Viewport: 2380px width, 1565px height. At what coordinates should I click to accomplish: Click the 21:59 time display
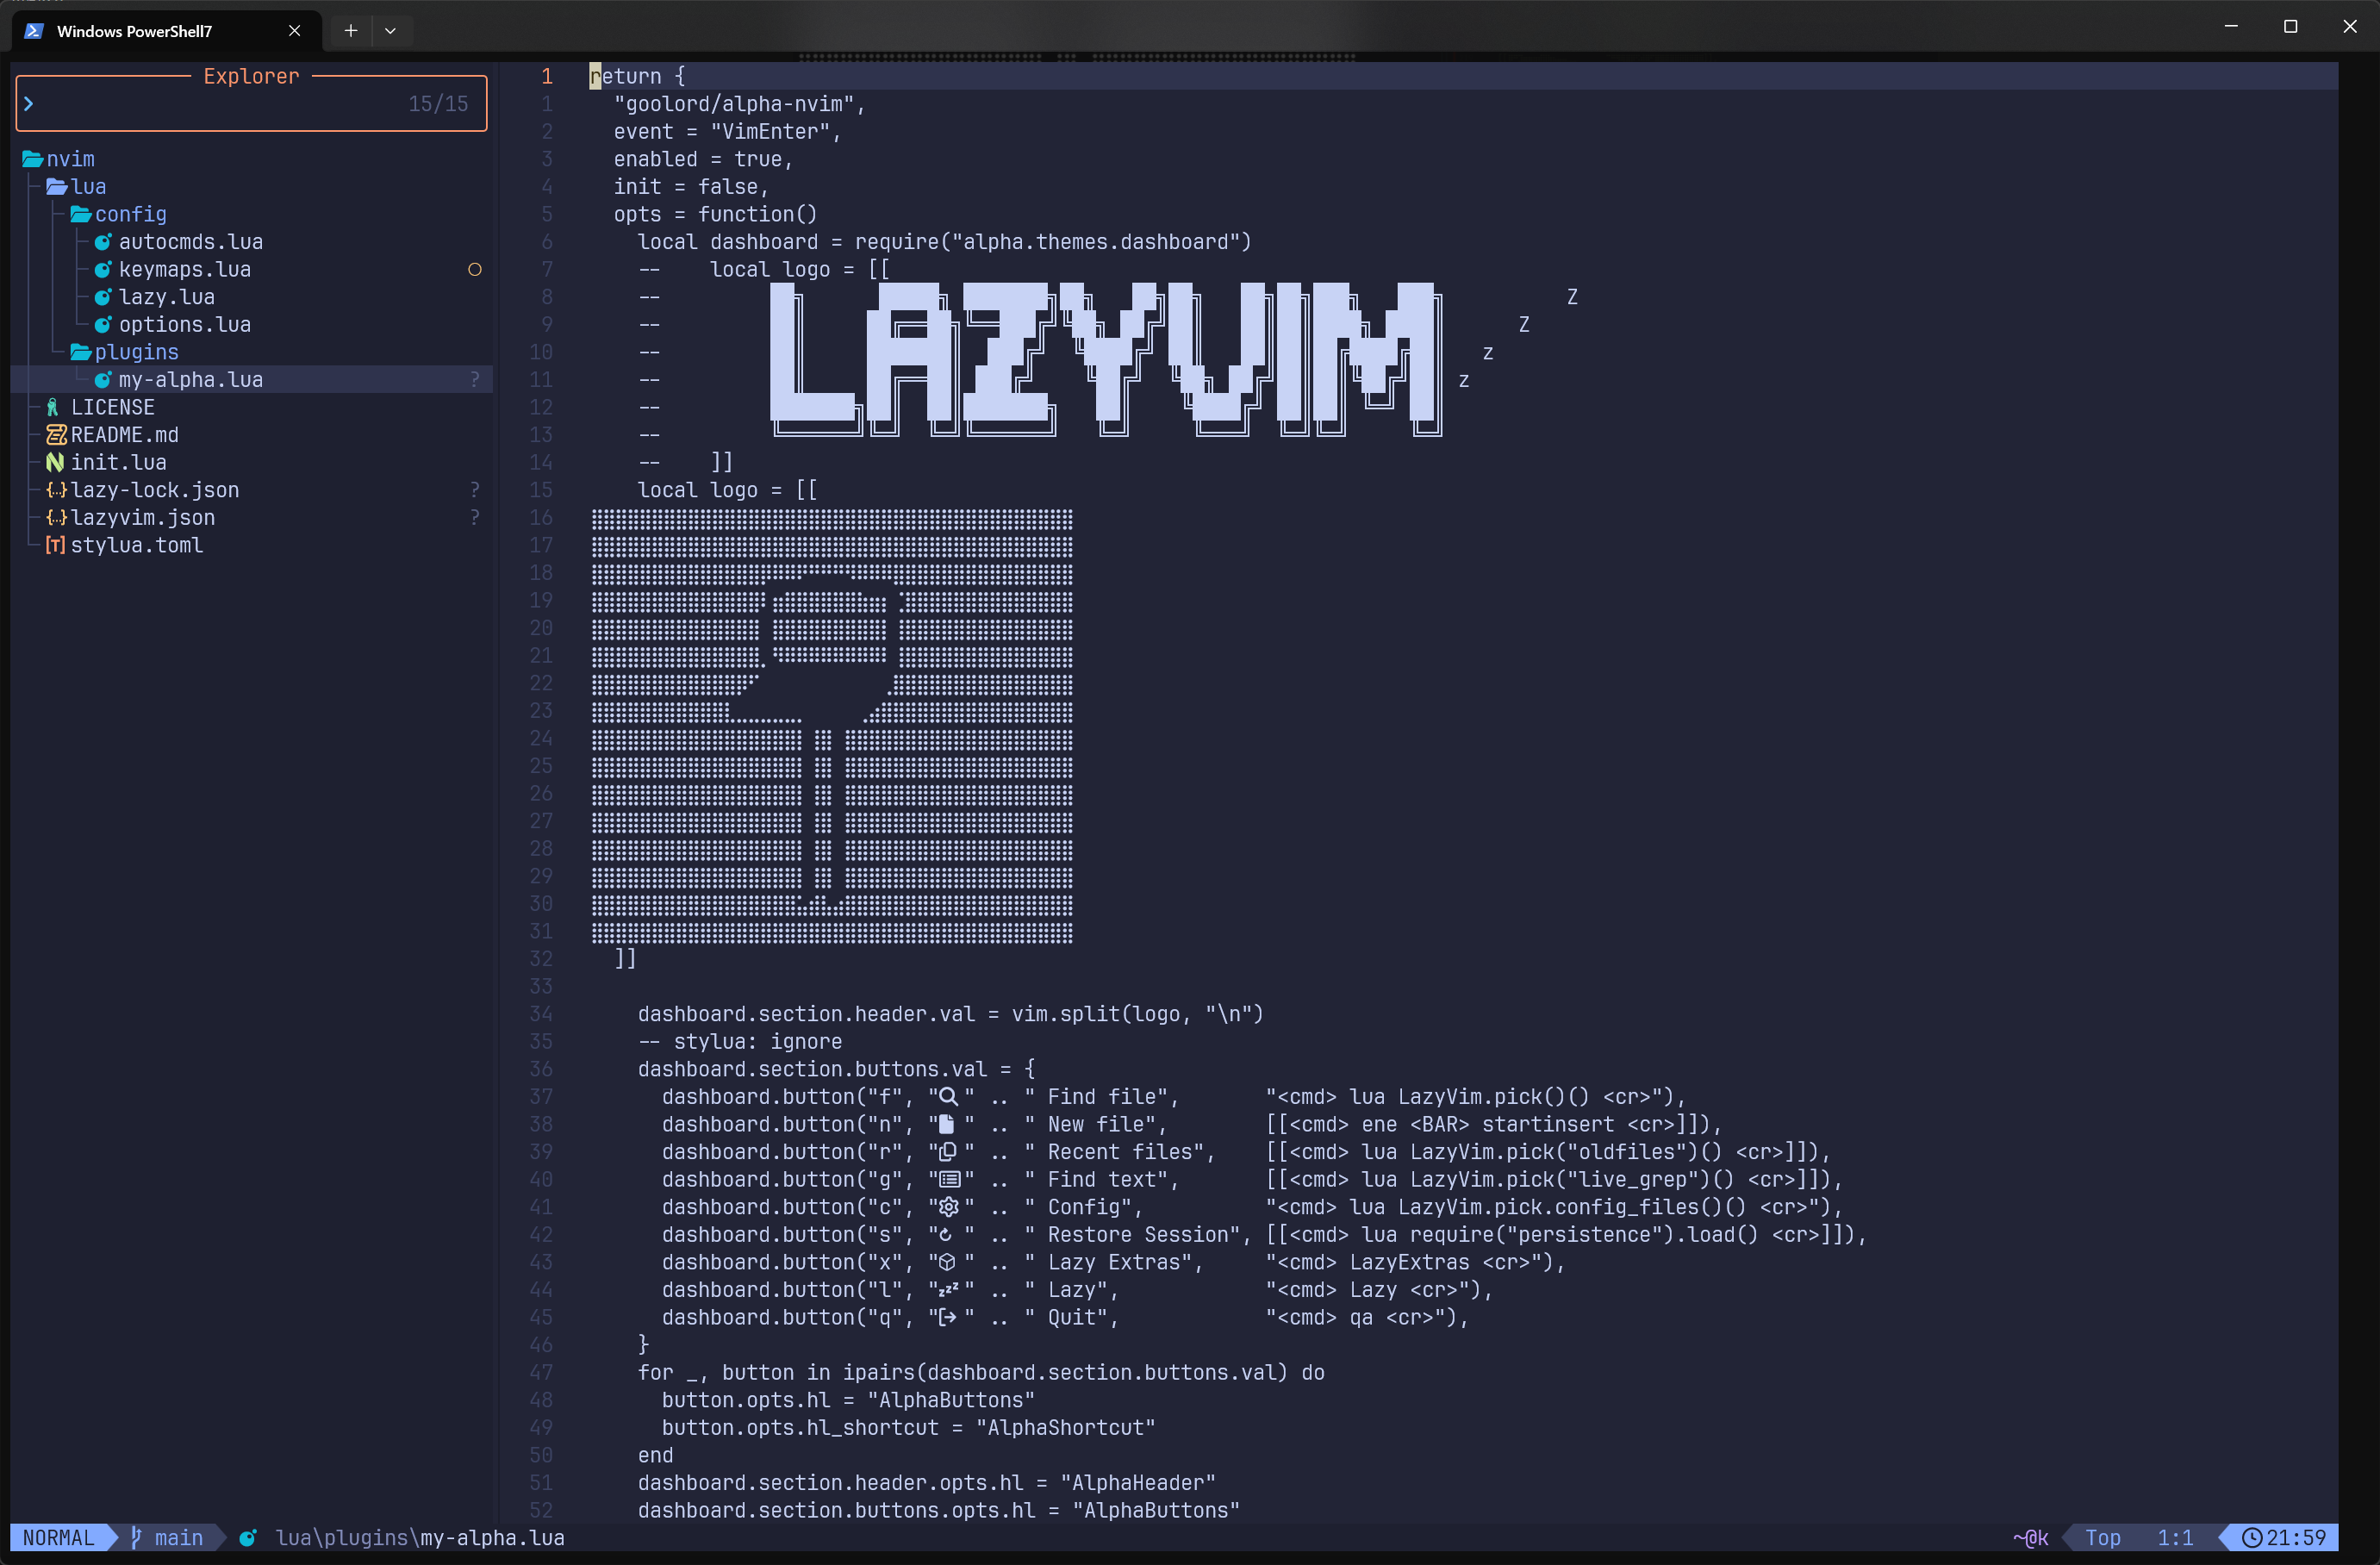click(x=2296, y=1538)
